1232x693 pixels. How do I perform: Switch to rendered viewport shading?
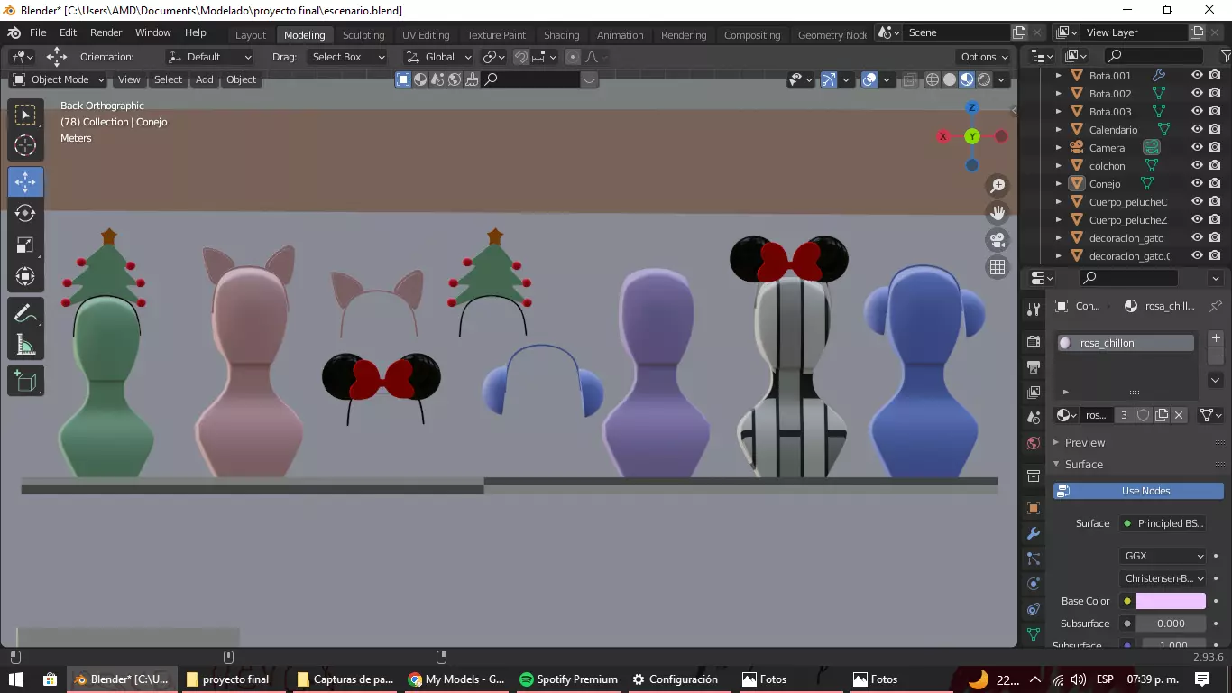984,79
